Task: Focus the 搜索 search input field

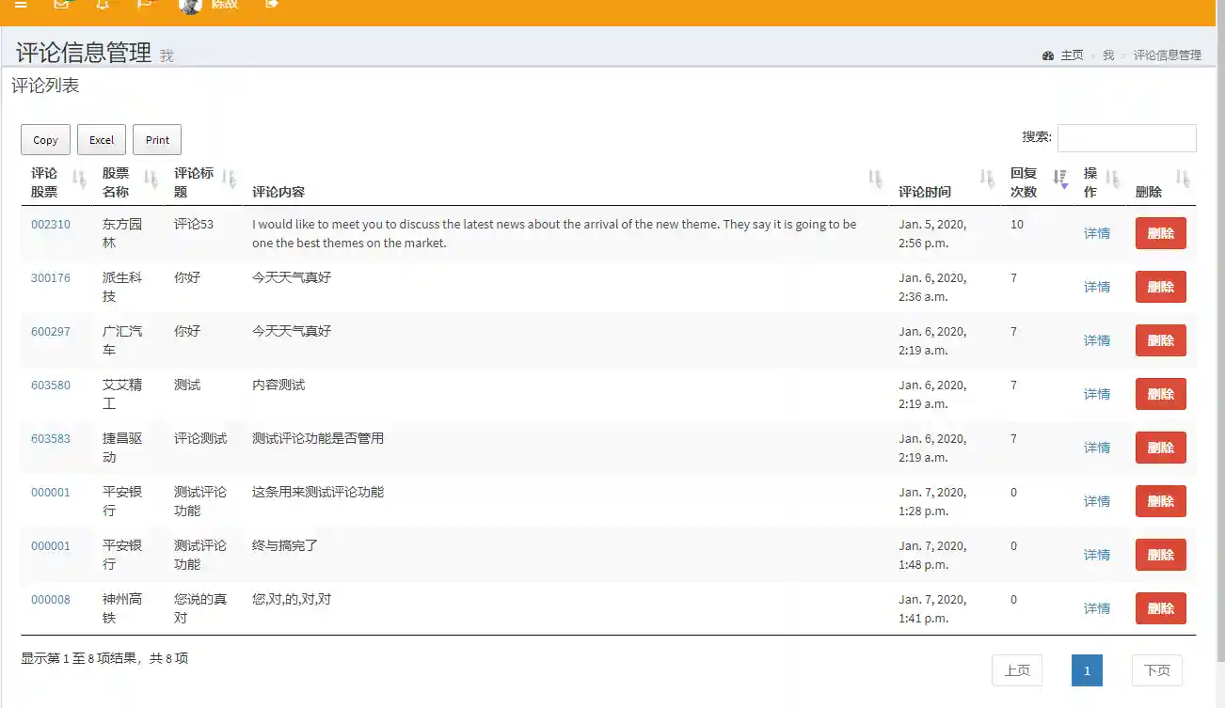Action: (x=1126, y=138)
